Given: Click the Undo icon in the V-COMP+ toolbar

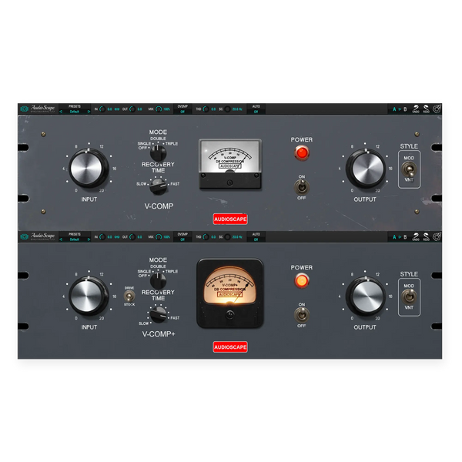Looking at the screenshot, I should [416, 236].
